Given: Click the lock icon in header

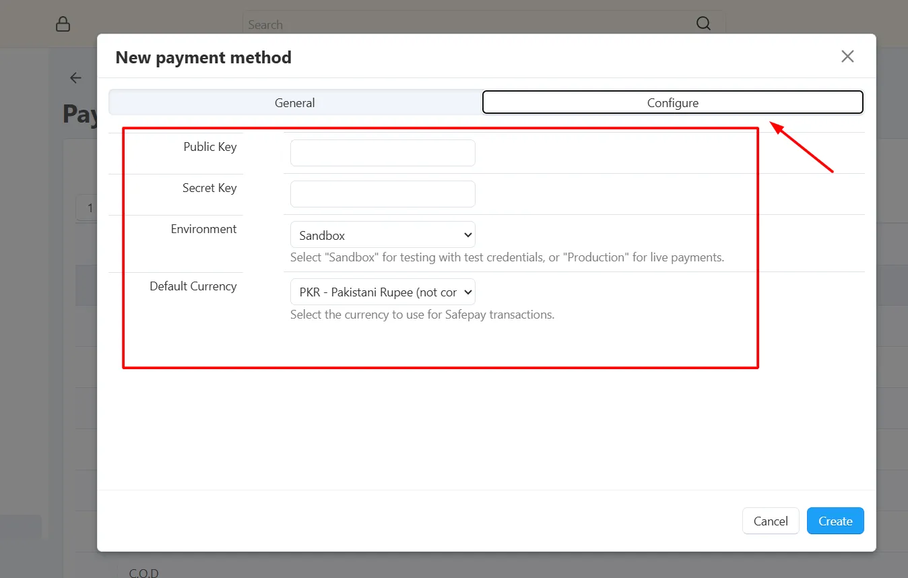Looking at the screenshot, I should [x=63, y=24].
